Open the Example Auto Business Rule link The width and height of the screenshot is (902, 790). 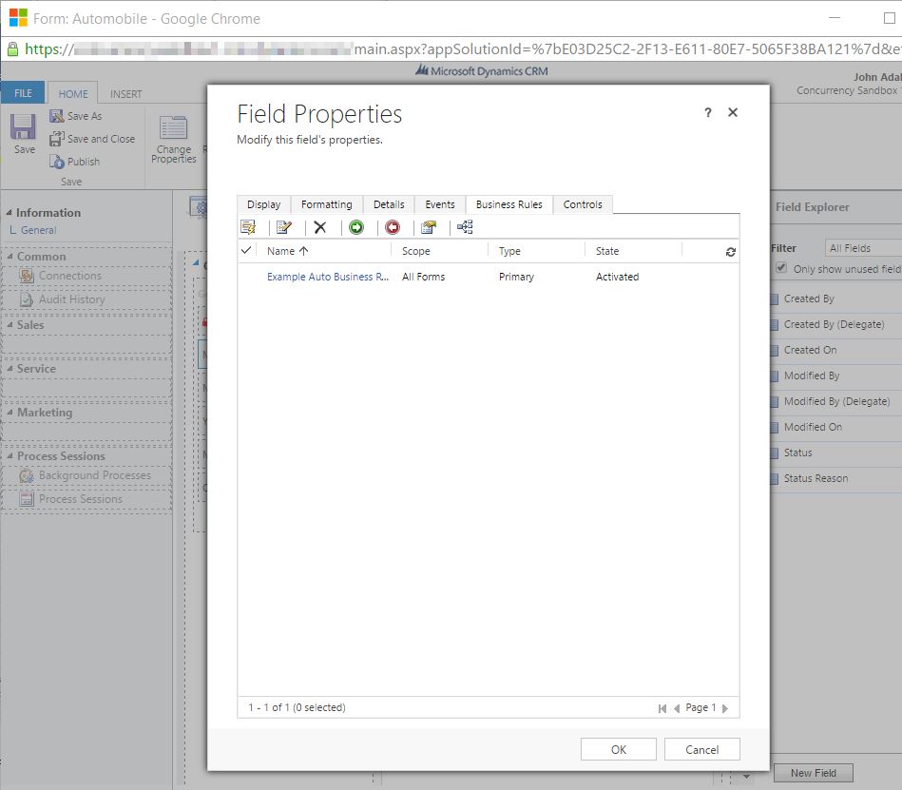[x=327, y=277]
